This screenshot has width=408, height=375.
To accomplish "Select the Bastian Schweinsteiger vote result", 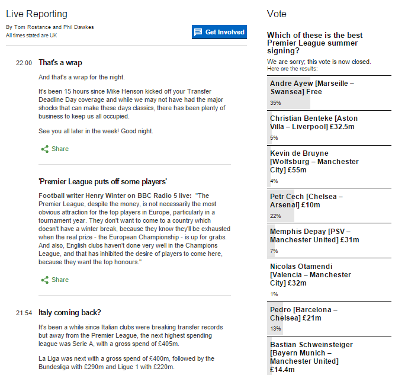I will (329, 355).
